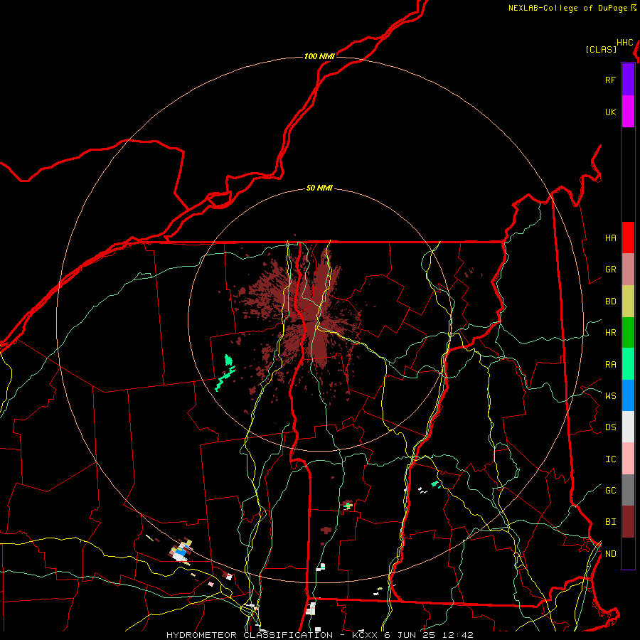Click the UK legend label
The image size is (640, 640).
(610, 112)
